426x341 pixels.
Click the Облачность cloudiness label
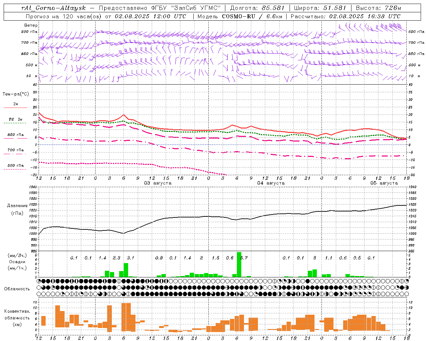pyautogui.click(x=17, y=289)
